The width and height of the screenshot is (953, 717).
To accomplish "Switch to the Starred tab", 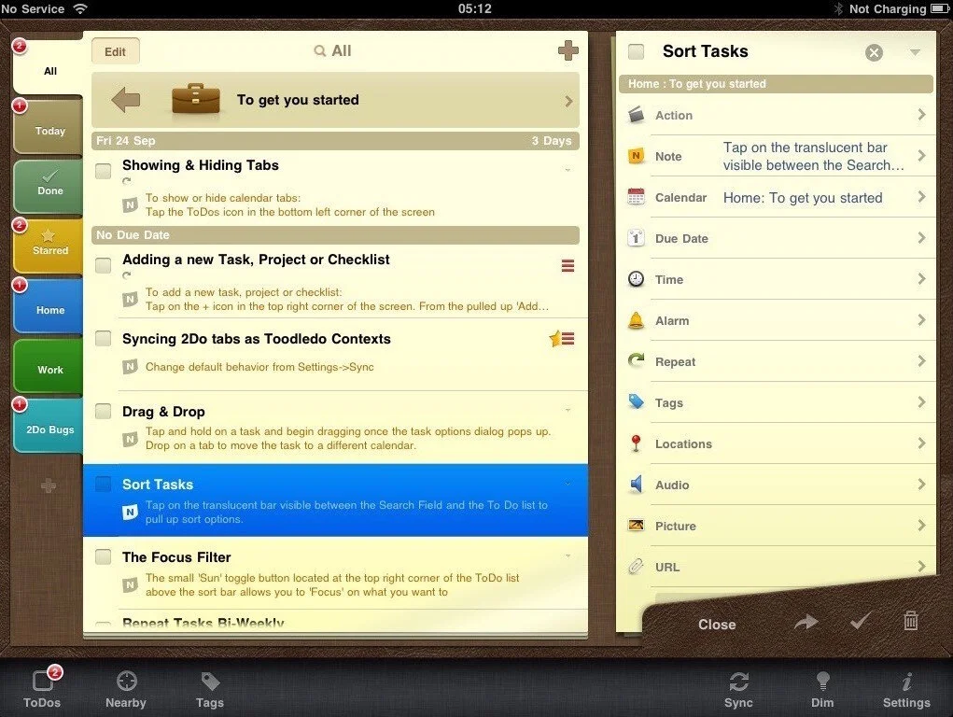I will point(48,246).
